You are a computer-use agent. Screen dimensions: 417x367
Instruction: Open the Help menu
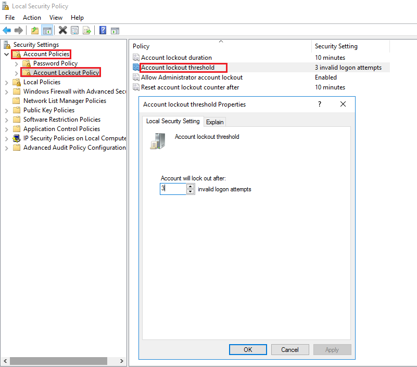point(77,18)
